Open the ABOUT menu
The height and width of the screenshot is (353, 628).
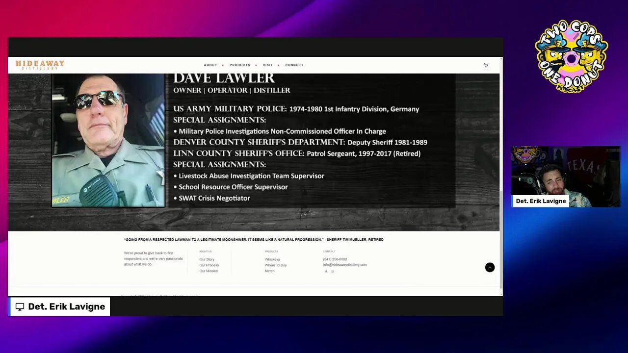tap(210, 65)
